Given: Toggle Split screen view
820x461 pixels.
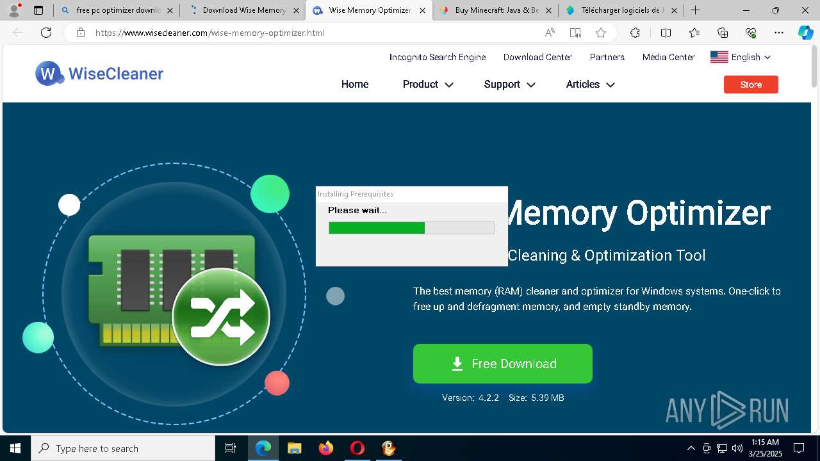Looking at the screenshot, I should tap(666, 33).
